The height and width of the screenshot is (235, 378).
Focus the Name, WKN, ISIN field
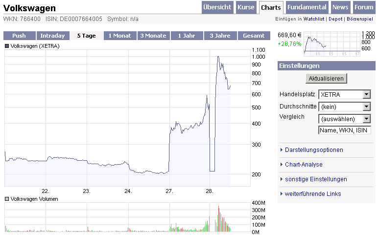click(345, 130)
